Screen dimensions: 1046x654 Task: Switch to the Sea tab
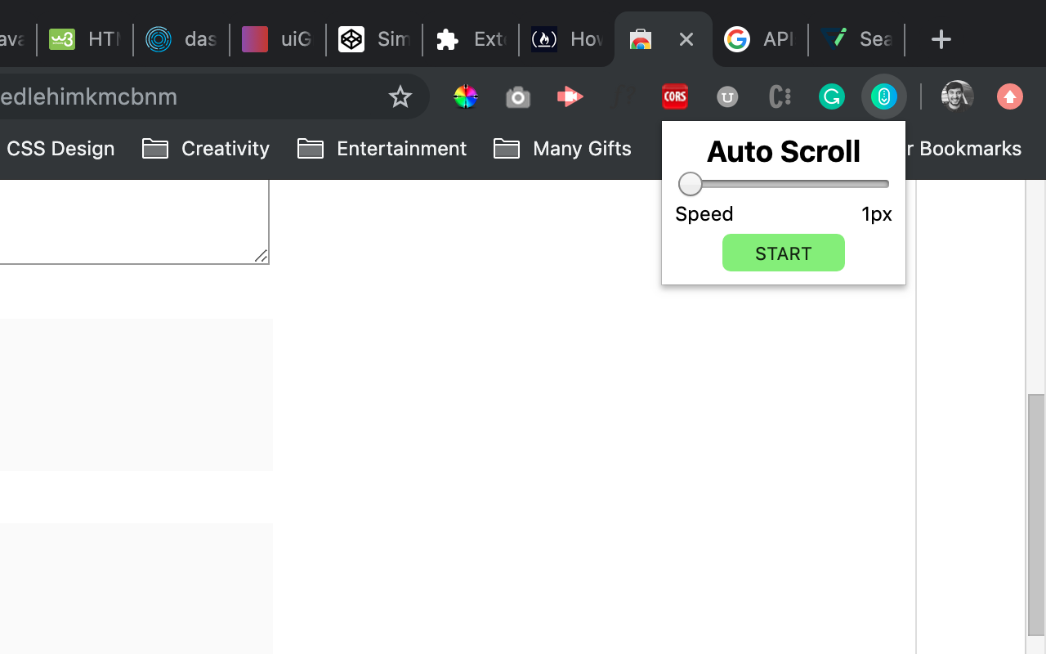(856, 39)
